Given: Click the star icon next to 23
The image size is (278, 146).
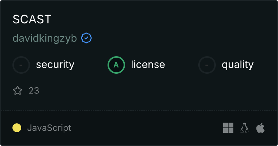Looking at the screenshot, I should click(18, 91).
